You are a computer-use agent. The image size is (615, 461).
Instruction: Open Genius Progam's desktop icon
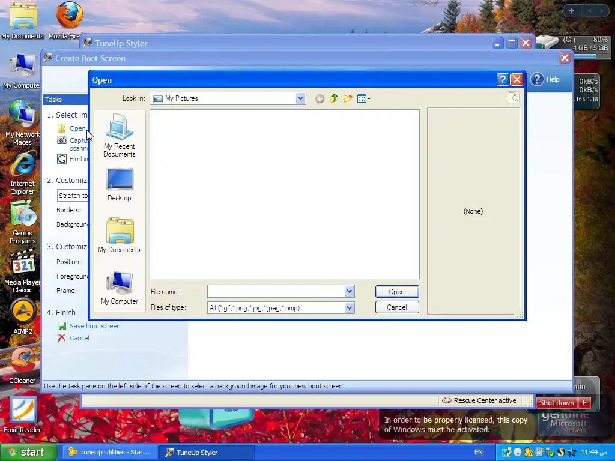[22, 222]
